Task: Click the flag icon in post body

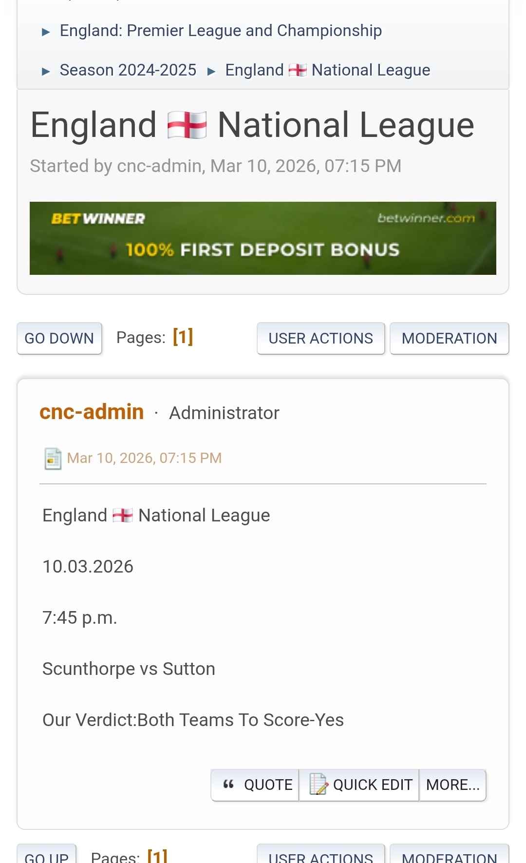Action: [123, 516]
